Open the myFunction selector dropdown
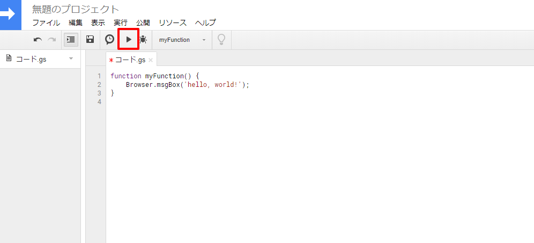The image size is (534, 243). (x=182, y=40)
